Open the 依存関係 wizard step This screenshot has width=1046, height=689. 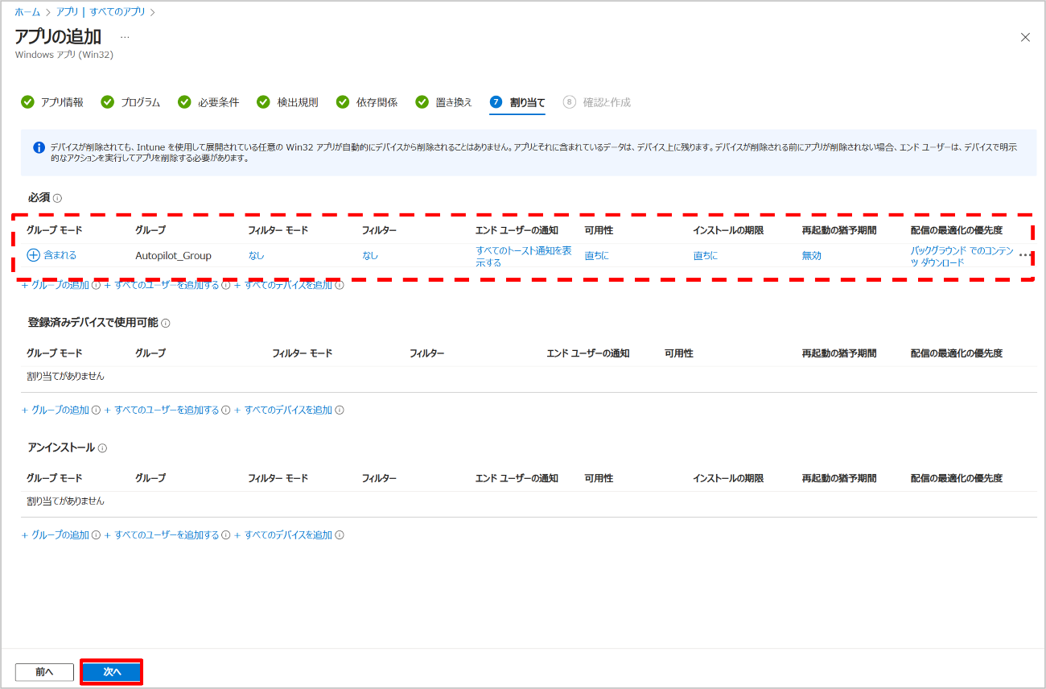point(367,102)
